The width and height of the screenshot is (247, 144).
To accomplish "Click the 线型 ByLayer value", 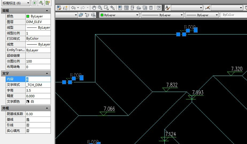I will click(38, 27).
